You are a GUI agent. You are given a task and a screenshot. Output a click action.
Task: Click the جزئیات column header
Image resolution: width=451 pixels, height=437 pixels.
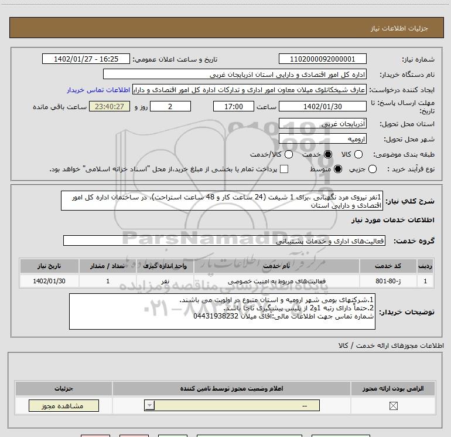click(64, 388)
